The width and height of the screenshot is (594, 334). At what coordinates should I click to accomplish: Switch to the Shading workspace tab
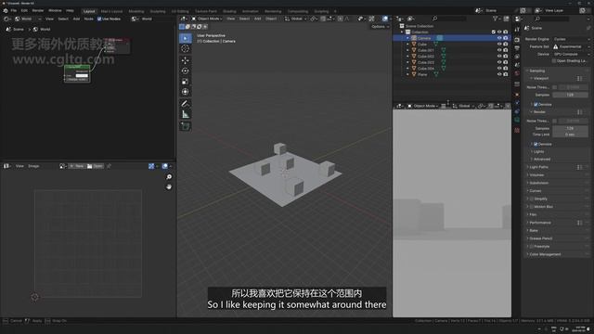(229, 11)
